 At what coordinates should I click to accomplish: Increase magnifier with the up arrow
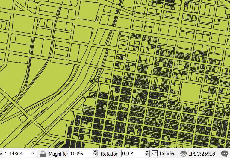pyautogui.click(x=96, y=152)
